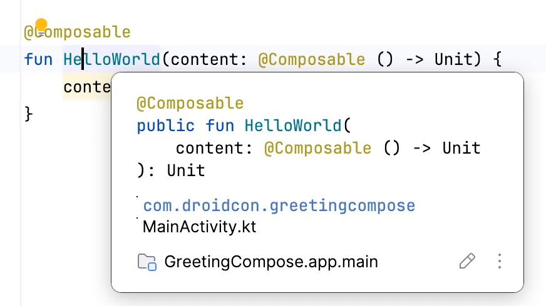Click the content parameter inside the popup
Viewport: 546px width, 306px height.
(x=210, y=149)
